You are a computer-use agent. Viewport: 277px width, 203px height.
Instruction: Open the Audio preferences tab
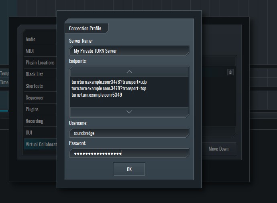tap(40, 39)
